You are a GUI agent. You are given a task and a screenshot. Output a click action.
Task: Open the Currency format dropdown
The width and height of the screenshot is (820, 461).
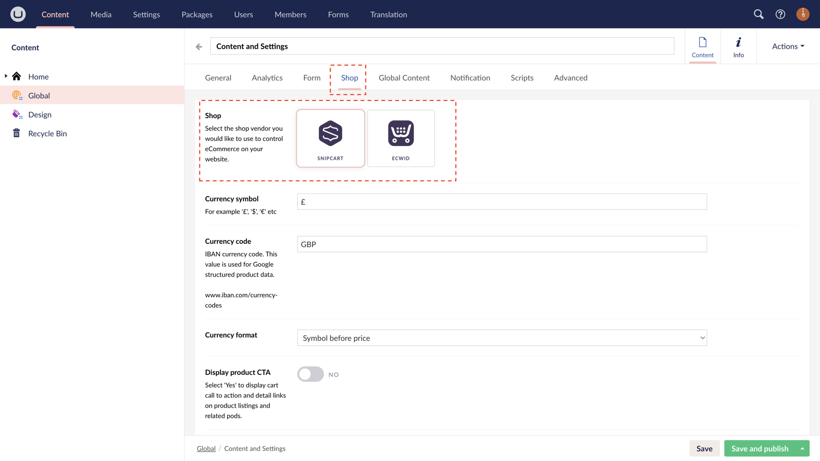pyautogui.click(x=501, y=338)
